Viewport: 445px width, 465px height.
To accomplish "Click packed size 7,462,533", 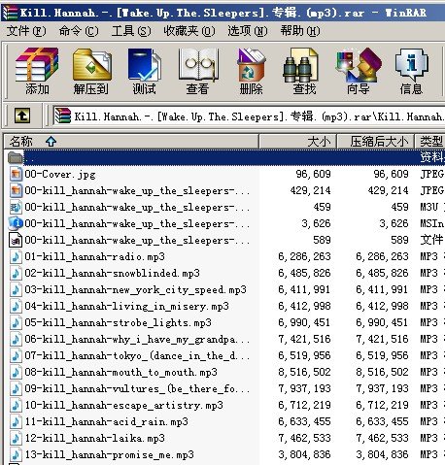I will (x=382, y=438).
